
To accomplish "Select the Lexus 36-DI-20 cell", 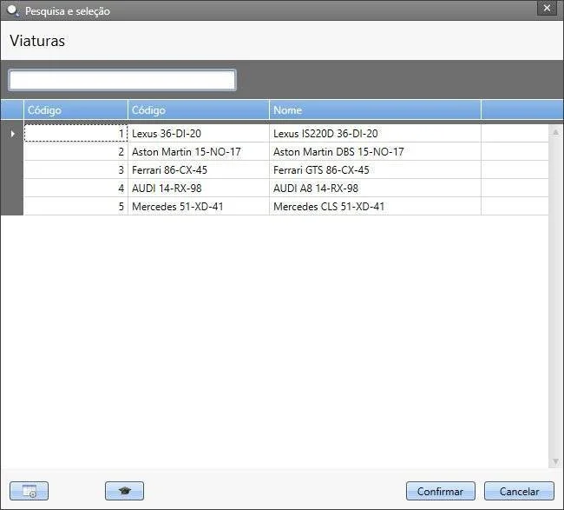I will click(199, 133).
